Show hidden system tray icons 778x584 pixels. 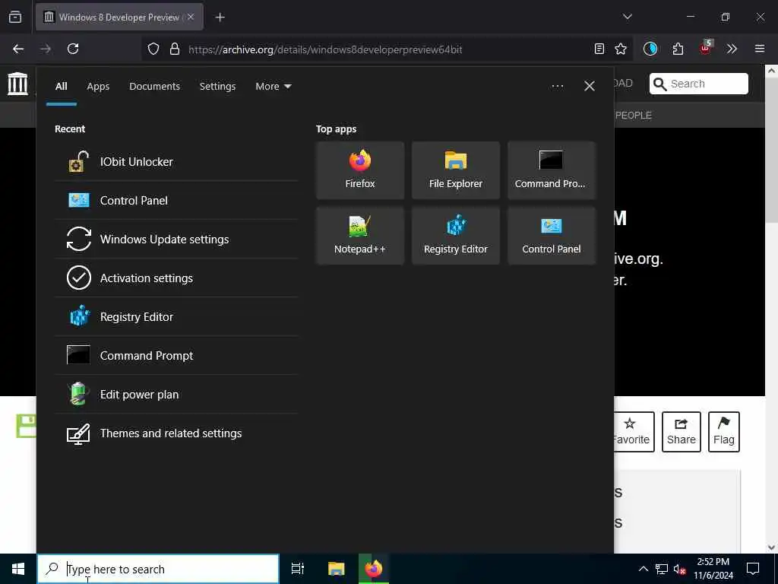pyautogui.click(x=643, y=569)
